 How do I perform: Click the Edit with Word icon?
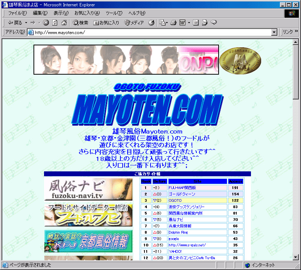(182, 22)
